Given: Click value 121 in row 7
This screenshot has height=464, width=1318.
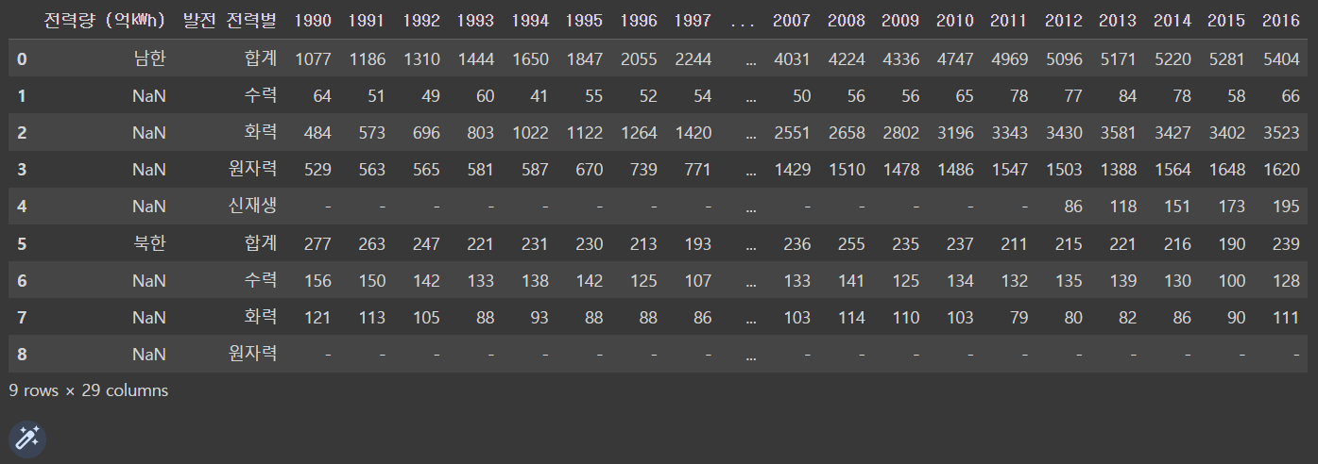Looking at the screenshot, I should point(317,318).
